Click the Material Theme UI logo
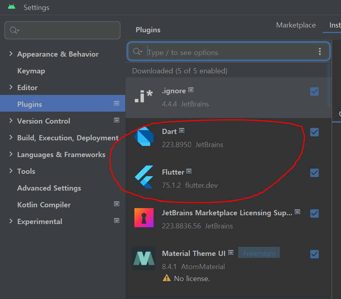The width and height of the screenshot is (341, 299). [x=144, y=258]
